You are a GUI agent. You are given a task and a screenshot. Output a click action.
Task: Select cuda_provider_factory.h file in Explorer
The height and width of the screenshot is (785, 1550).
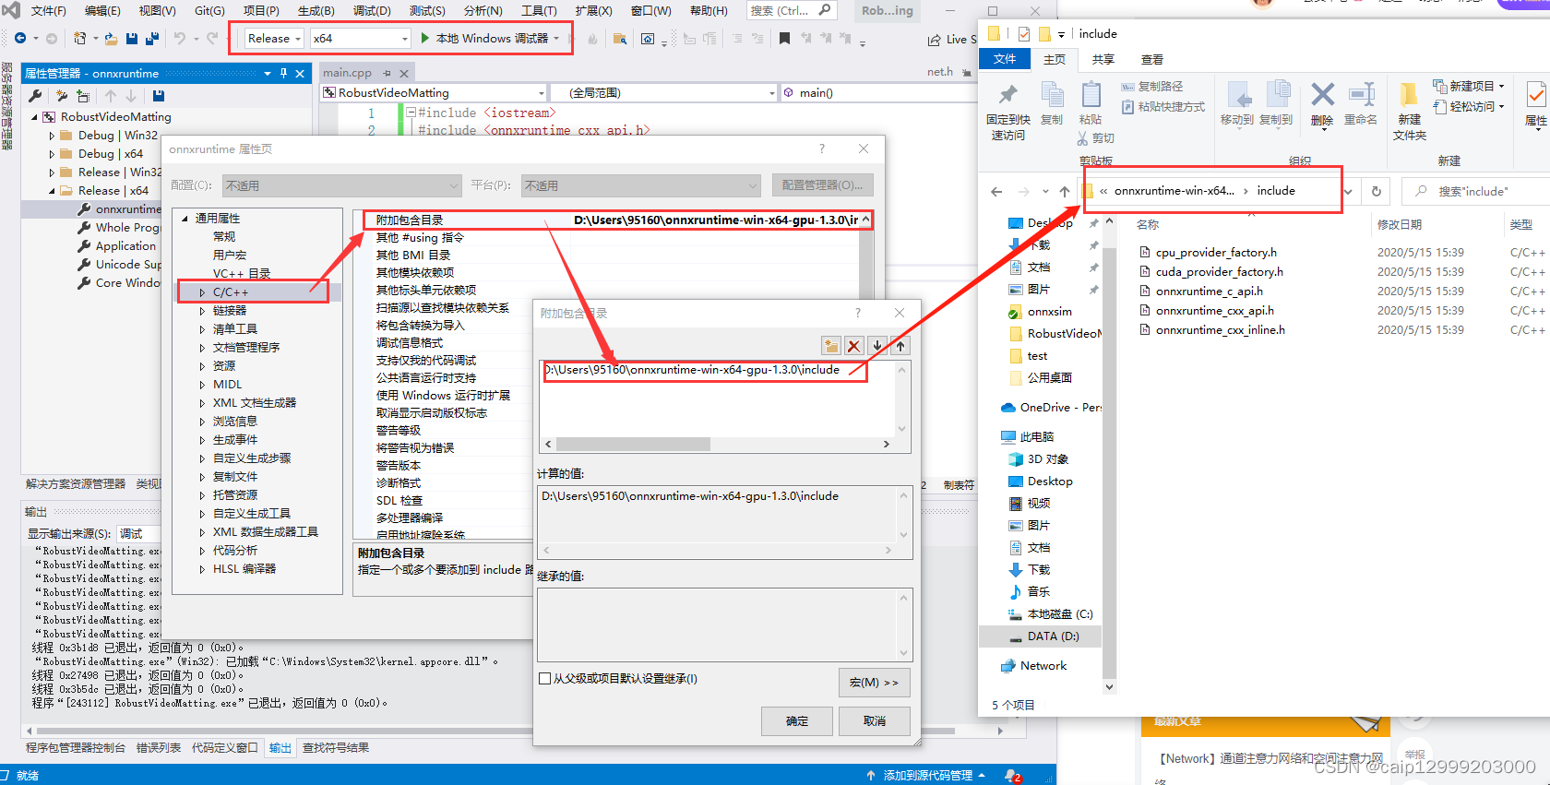1219,272
